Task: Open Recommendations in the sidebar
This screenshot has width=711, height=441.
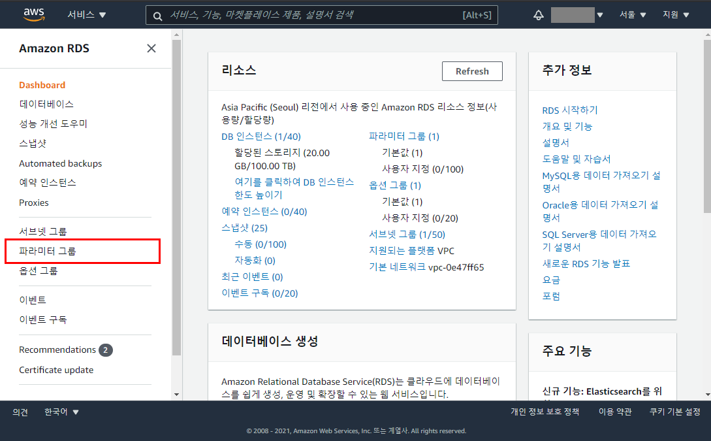Action: (57, 350)
